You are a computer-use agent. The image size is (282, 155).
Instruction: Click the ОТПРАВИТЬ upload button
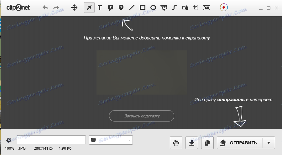(240, 143)
